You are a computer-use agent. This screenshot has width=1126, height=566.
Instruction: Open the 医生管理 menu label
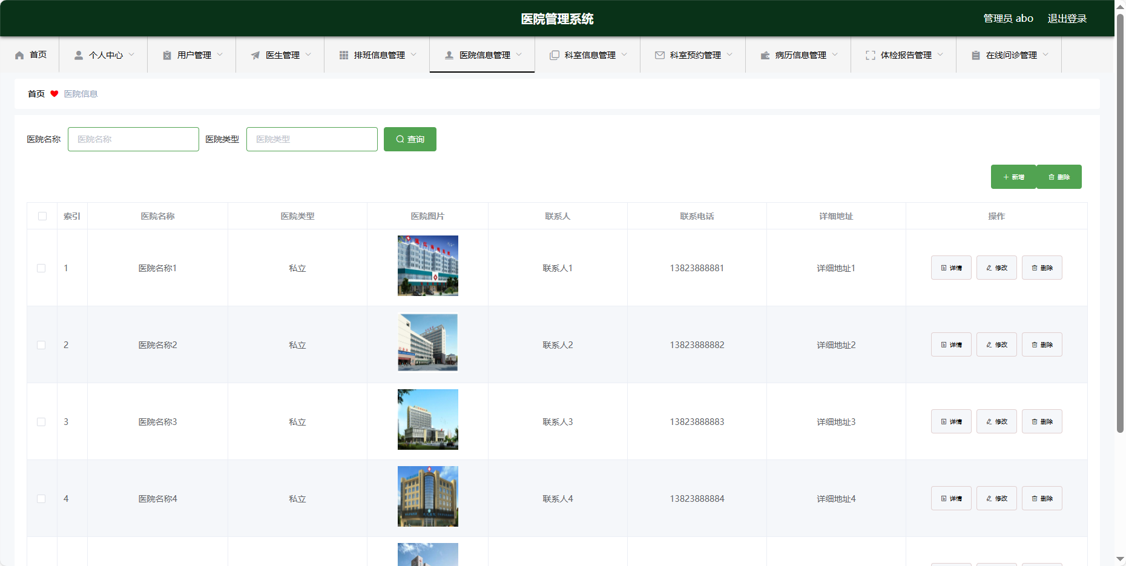pos(283,55)
